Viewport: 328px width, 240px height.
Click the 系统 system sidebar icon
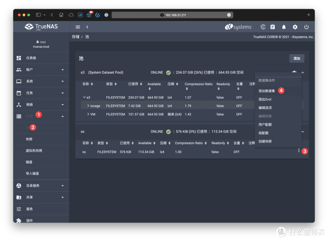coord(19,81)
